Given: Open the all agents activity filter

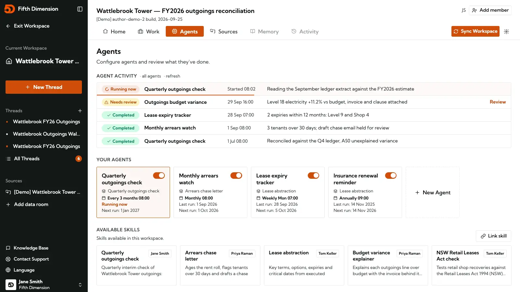Looking at the screenshot, I should tap(151, 76).
